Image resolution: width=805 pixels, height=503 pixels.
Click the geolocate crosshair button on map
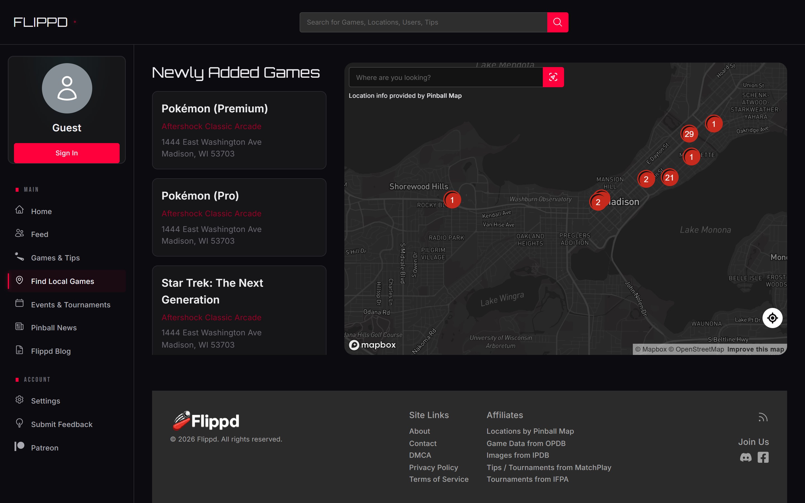tap(772, 318)
